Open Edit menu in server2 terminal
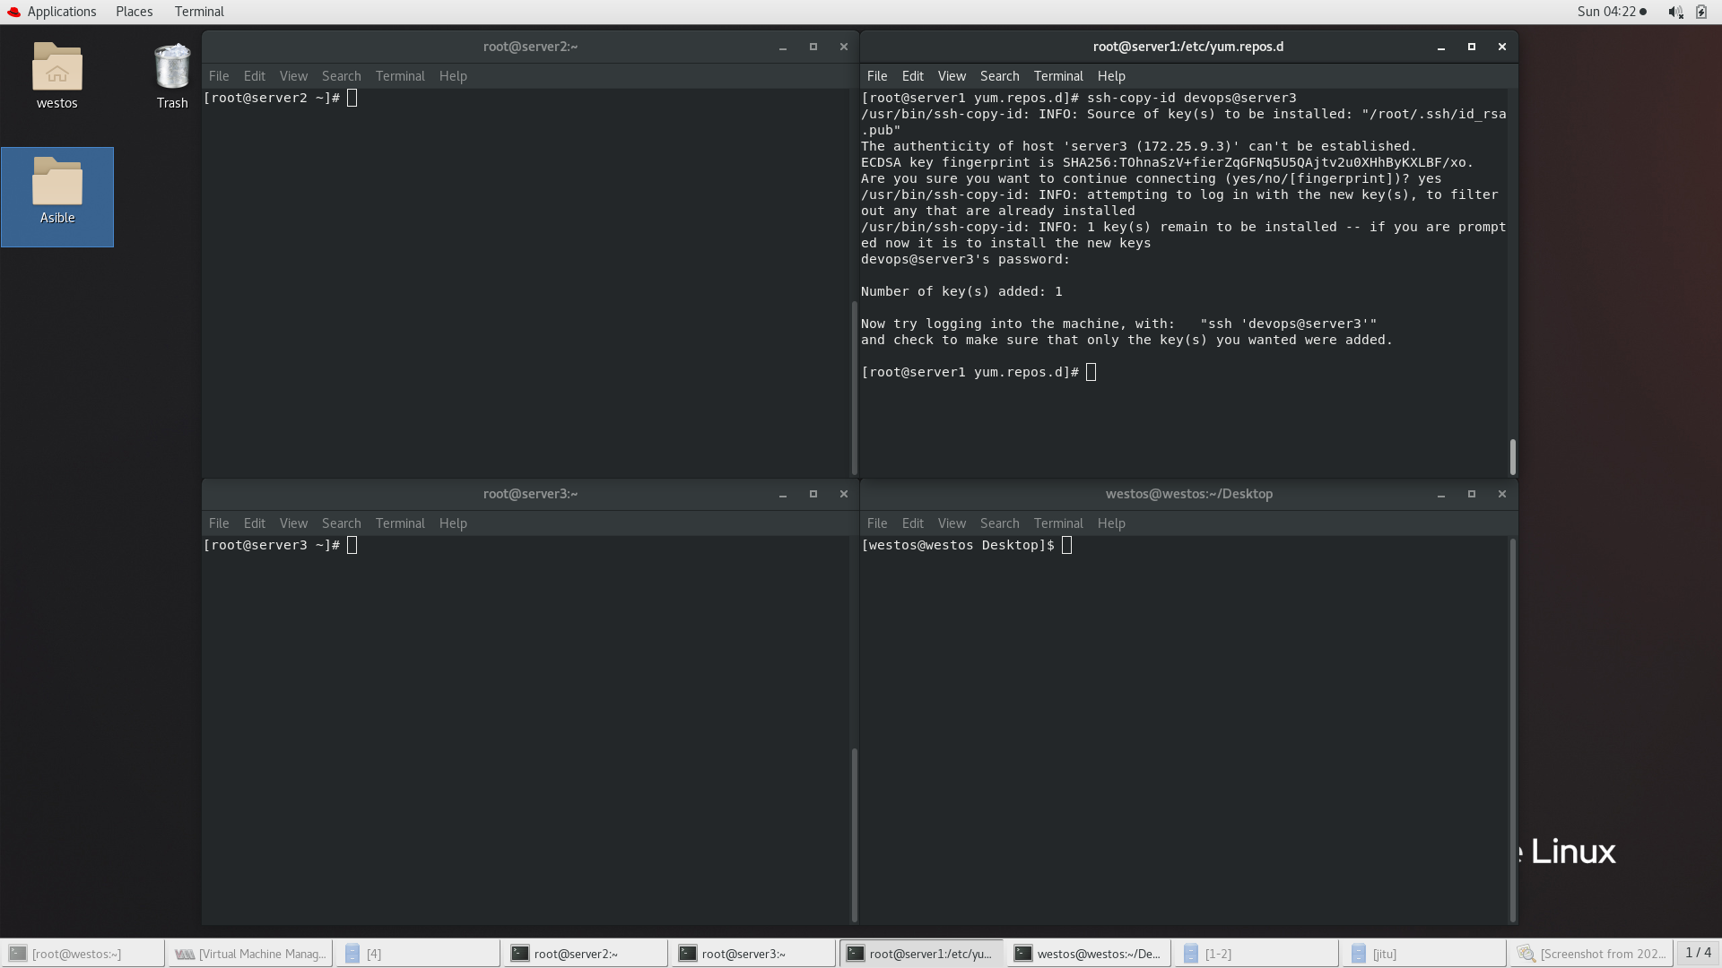Image resolution: width=1722 pixels, height=968 pixels. (254, 76)
